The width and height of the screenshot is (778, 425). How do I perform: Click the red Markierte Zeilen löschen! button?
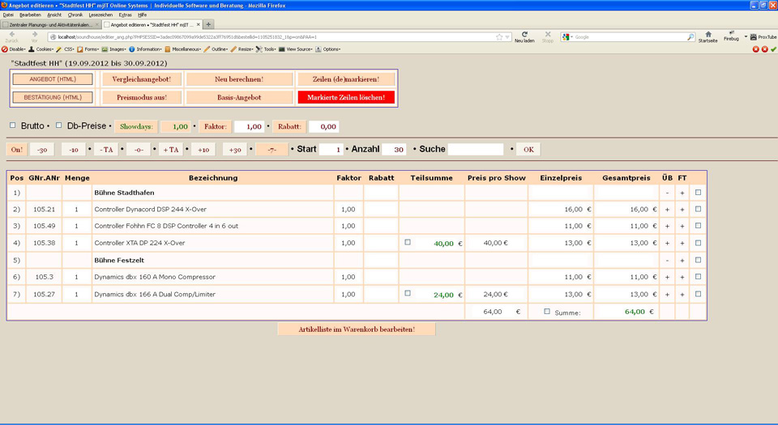pos(346,98)
